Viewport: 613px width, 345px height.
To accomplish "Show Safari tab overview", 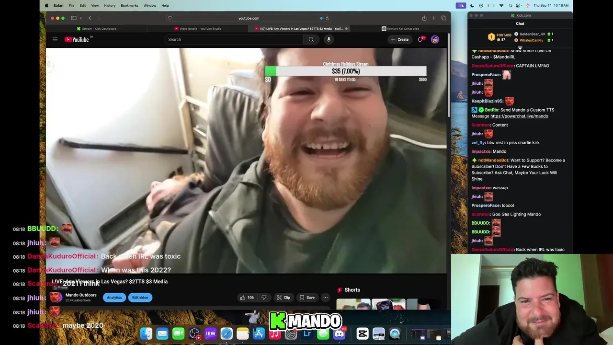I will pyautogui.click(x=443, y=18).
